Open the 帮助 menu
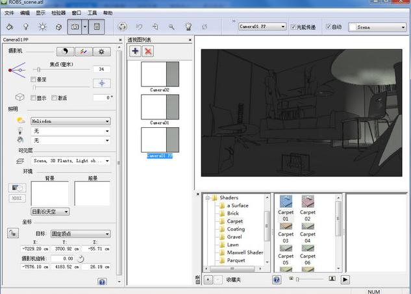 (x=108, y=13)
